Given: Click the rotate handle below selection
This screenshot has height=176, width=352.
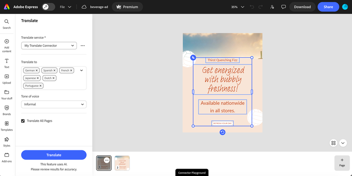Looking at the screenshot, I should [x=222, y=133].
